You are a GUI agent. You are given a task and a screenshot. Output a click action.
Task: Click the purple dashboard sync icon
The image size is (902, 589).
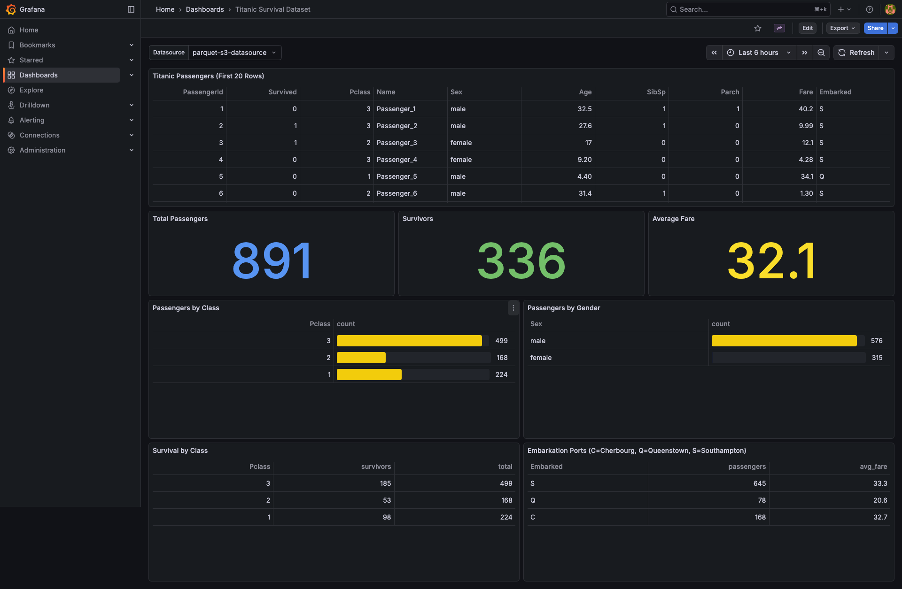779,28
